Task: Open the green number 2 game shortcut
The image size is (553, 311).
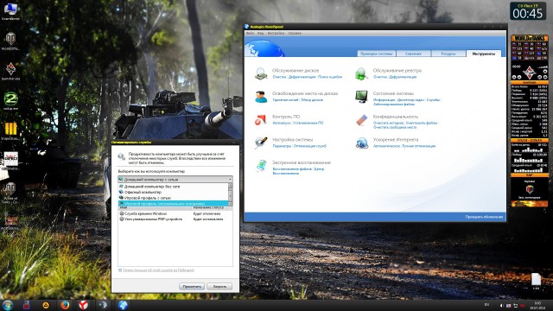Action: (x=10, y=101)
